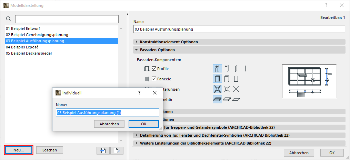Click ARCHICAD icon in Modelldarstellung title bar
The height and width of the screenshot is (160, 350).
pyautogui.click(x=6, y=5)
